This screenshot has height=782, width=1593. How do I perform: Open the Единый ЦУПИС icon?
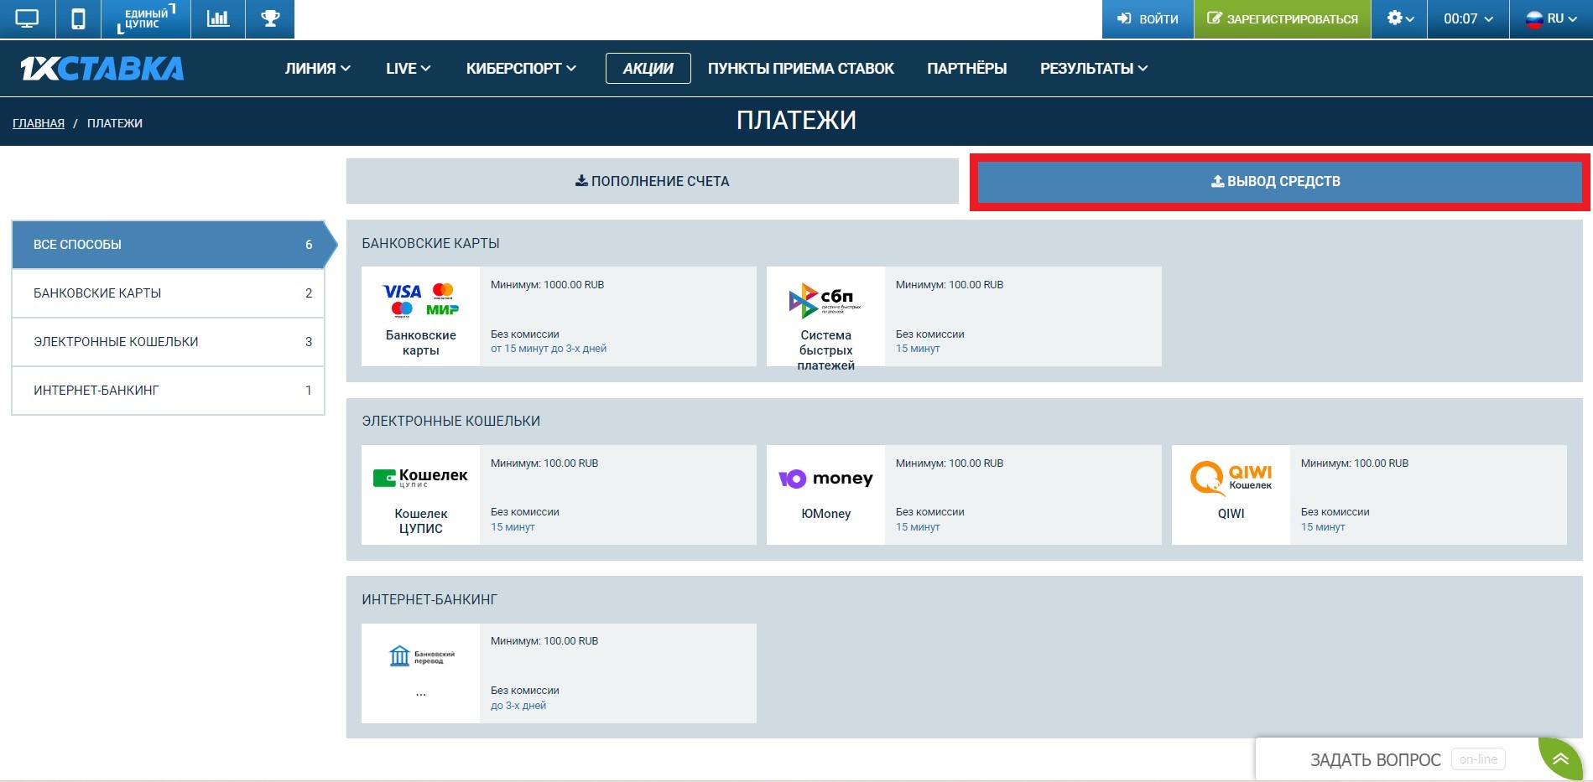pyautogui.click(x=146, y=18)
